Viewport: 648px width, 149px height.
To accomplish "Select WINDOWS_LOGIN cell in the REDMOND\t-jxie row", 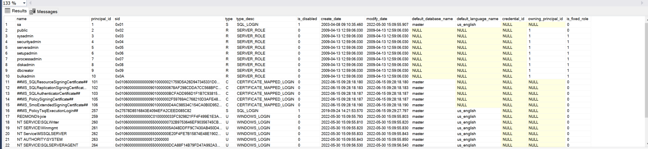I will pyautogui.click(x=266, y=117).
